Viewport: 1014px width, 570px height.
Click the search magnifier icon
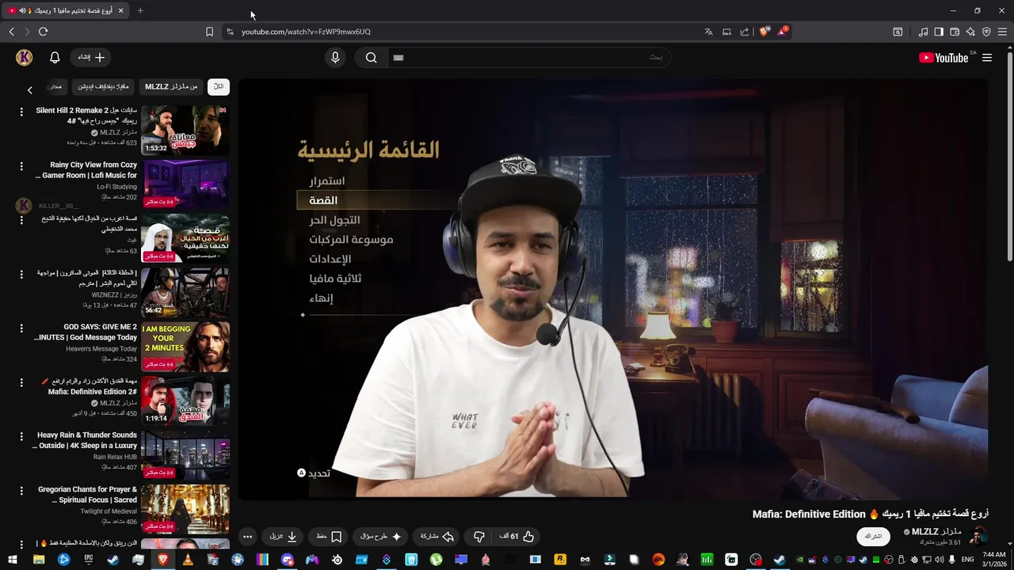click(371, 57)
